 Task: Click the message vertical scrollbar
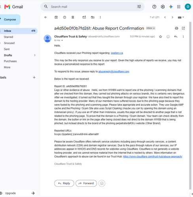coord(190,105)
